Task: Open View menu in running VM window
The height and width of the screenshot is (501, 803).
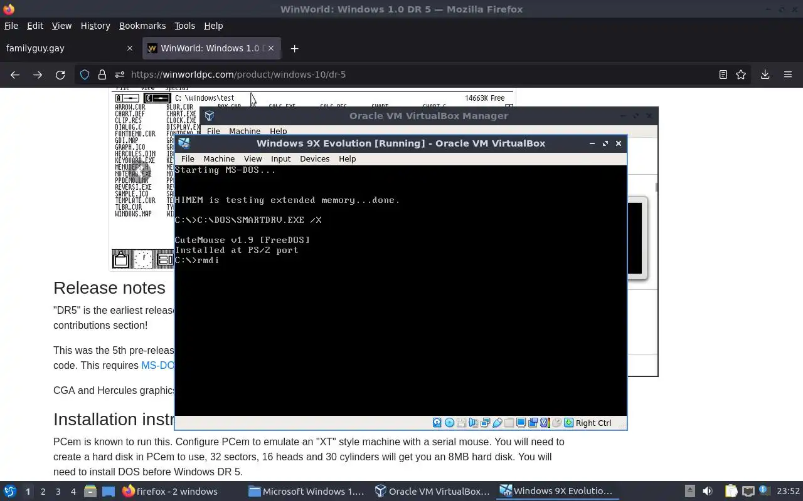Action: 253,159
